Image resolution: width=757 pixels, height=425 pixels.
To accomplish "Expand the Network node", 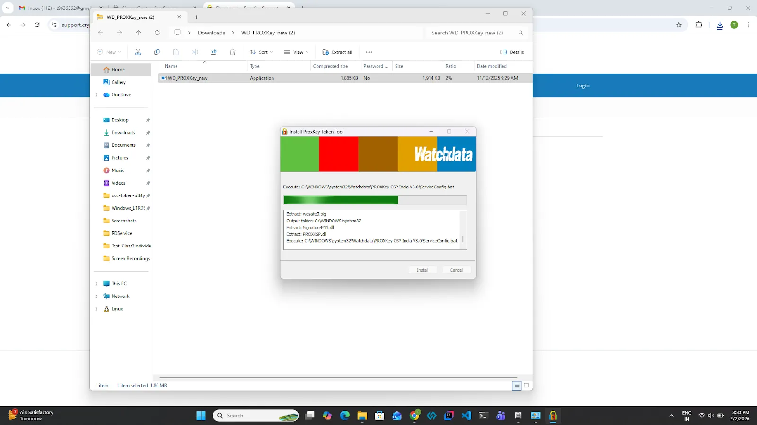I will (97, 297).
